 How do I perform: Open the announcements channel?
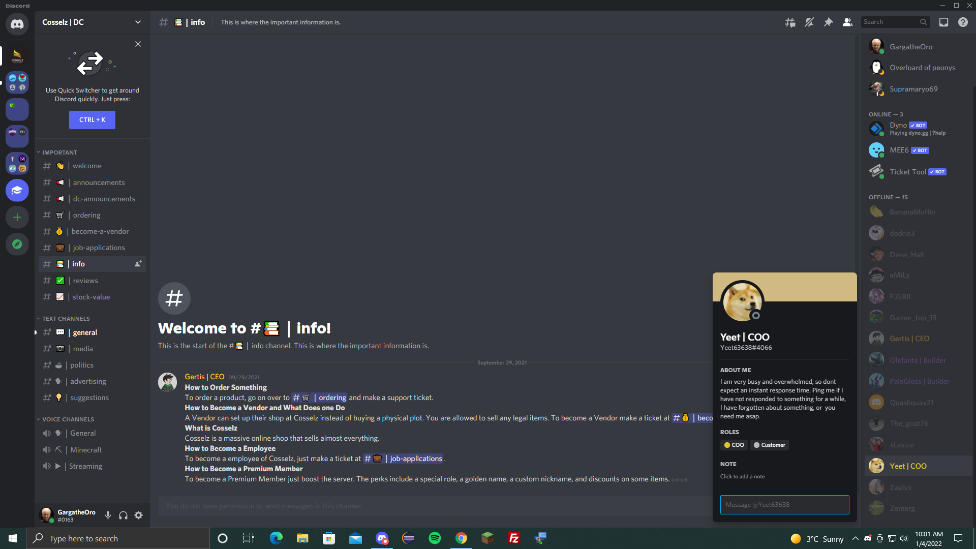point(92,182)
